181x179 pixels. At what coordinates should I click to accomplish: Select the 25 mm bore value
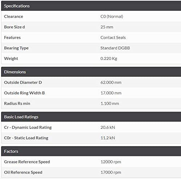107,27
